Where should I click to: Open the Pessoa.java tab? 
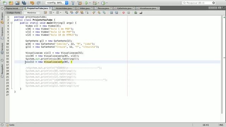(103, 8)
